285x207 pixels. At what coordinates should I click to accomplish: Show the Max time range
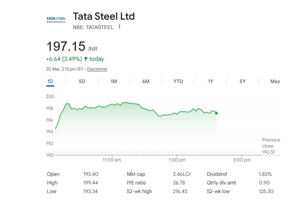(275, 81)
